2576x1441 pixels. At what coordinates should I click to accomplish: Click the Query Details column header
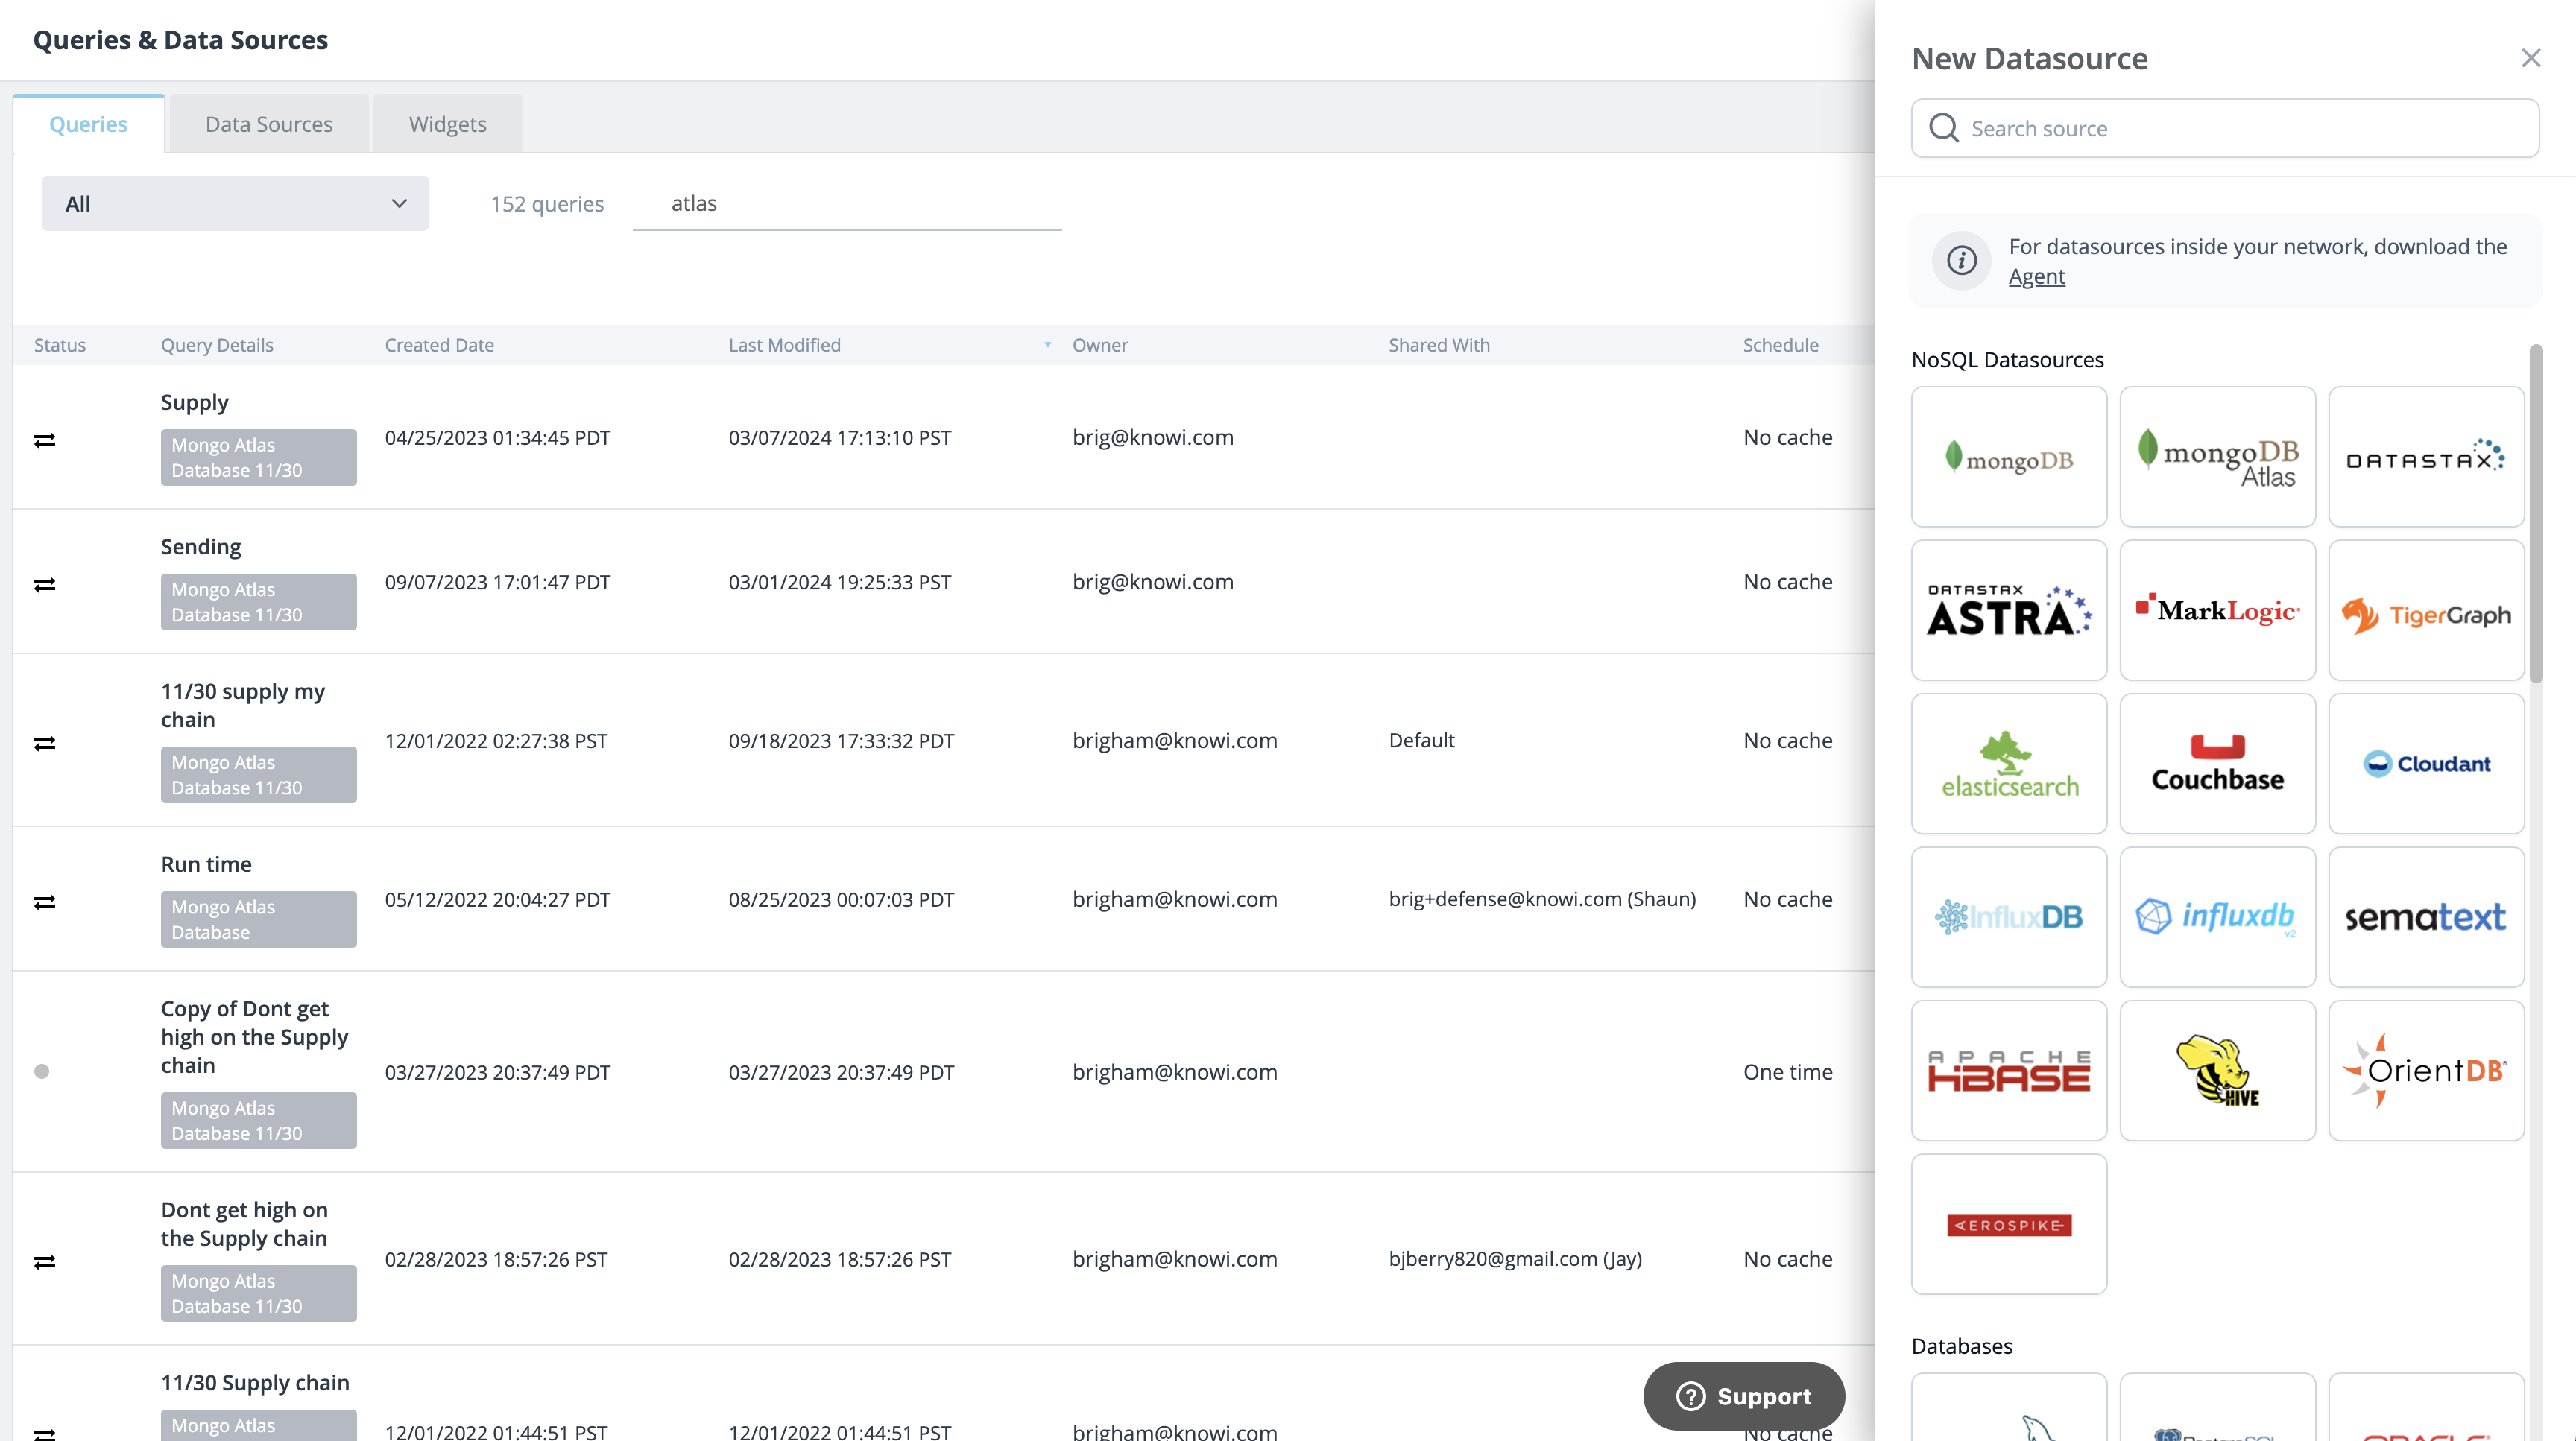pyautogui.click(x=217, y=345)
